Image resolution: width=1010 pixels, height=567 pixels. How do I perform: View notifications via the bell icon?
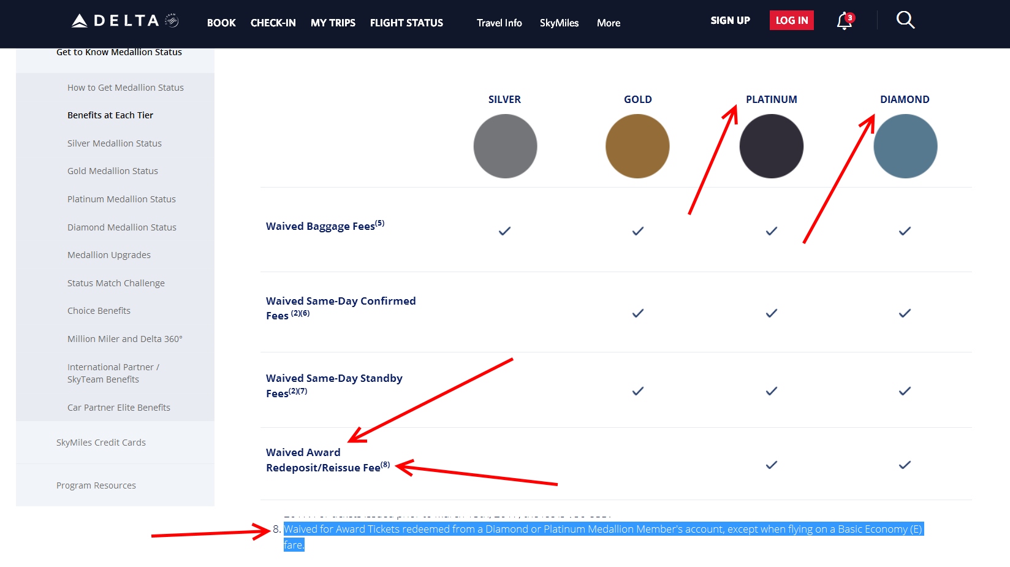click(x=844, y=21)
